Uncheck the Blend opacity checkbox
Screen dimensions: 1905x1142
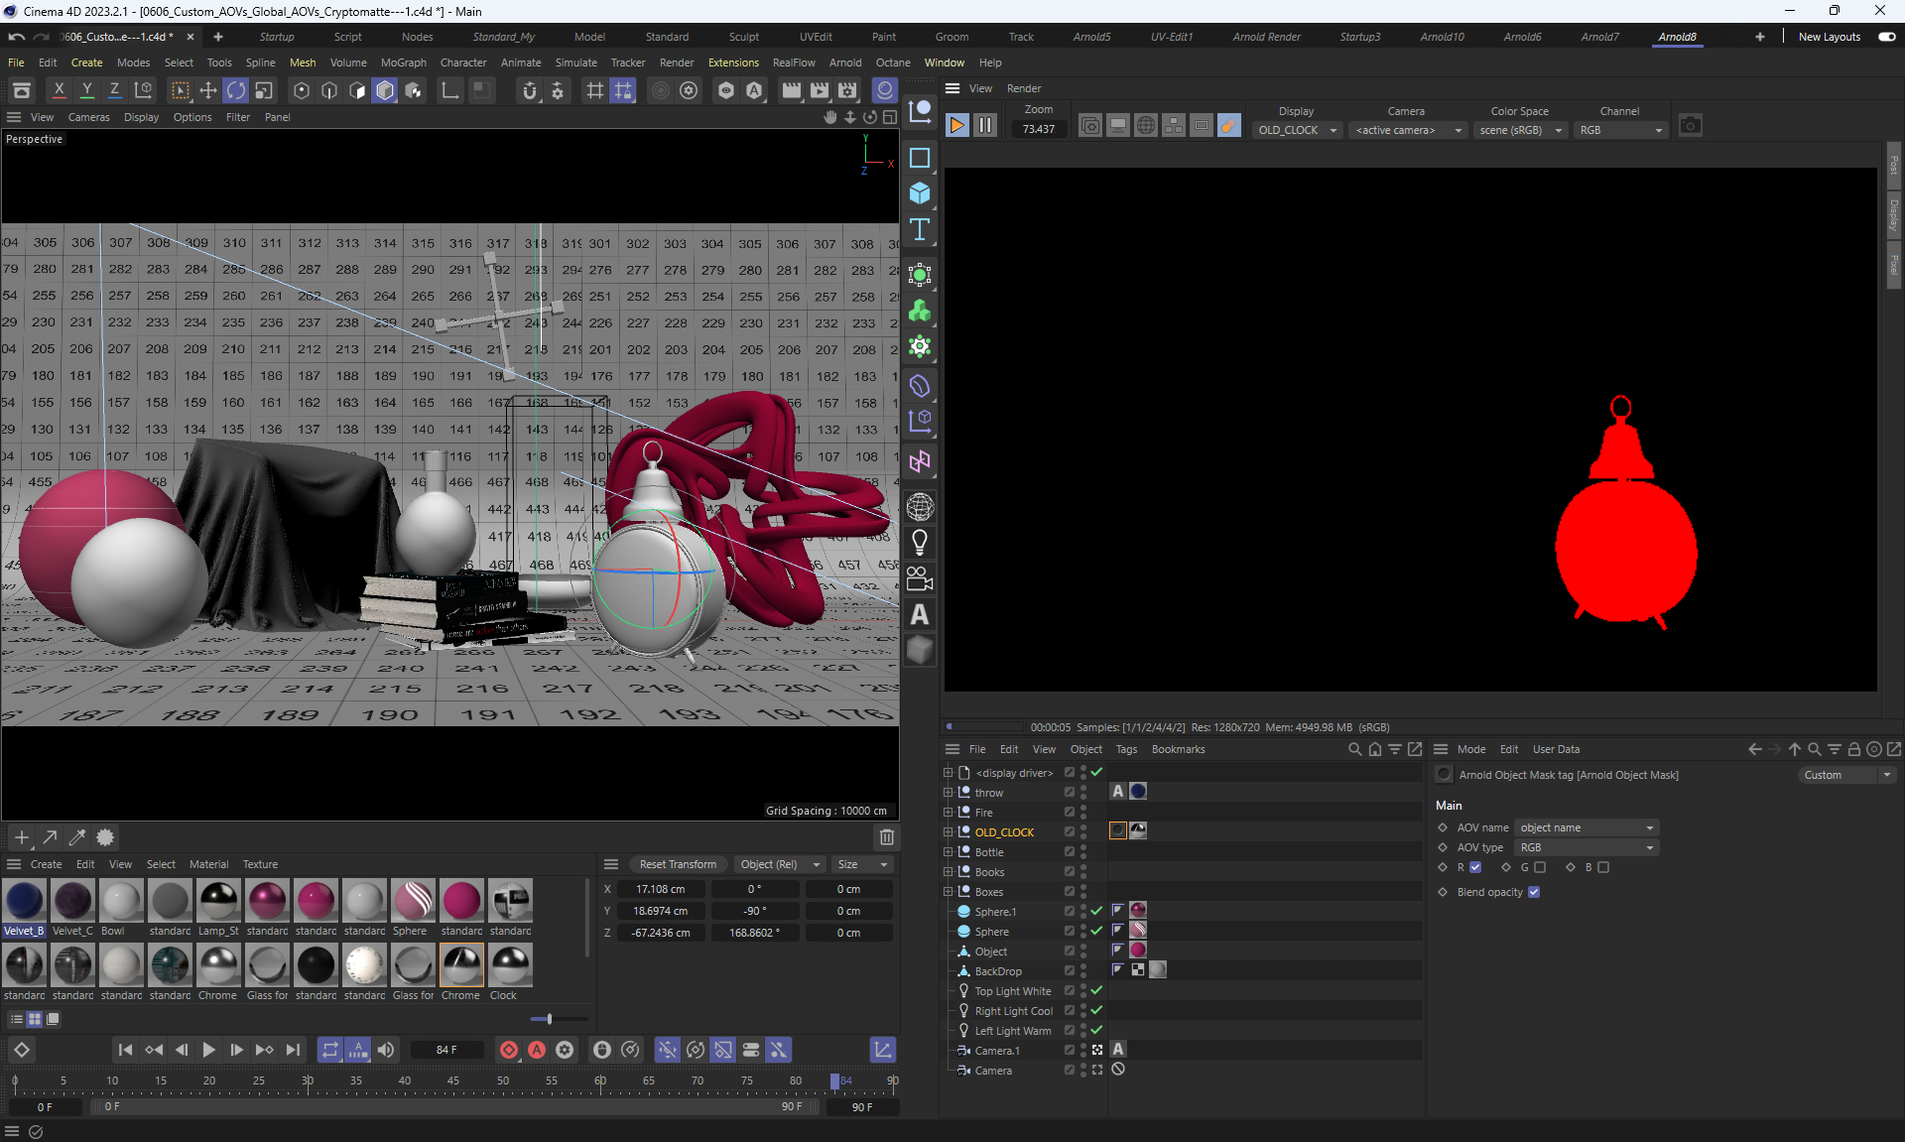pyautogui.click(x=1534, y=892)
